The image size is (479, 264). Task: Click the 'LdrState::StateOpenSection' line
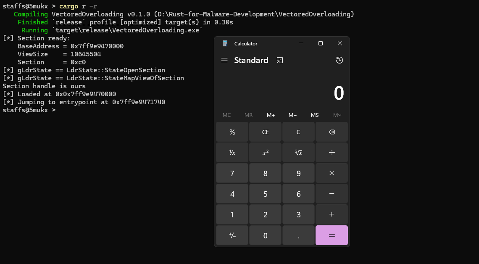coord(84,70)
